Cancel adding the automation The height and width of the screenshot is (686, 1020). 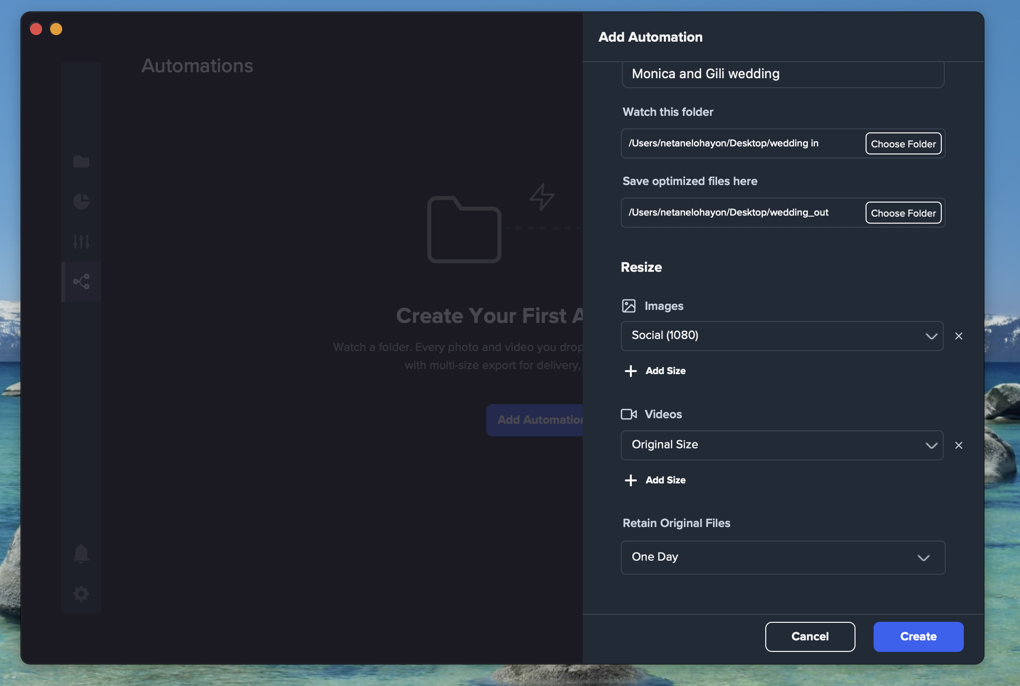(x=810, y=637)
